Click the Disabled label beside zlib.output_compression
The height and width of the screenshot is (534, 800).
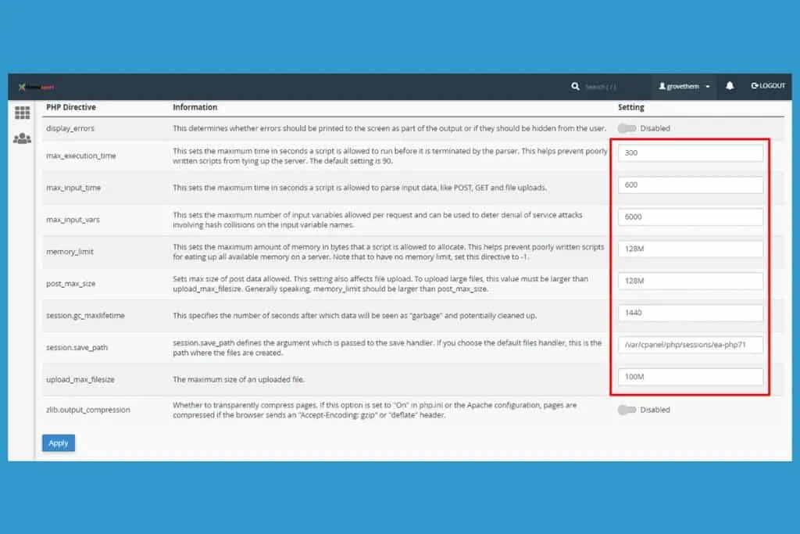click(x=655, y=410)
